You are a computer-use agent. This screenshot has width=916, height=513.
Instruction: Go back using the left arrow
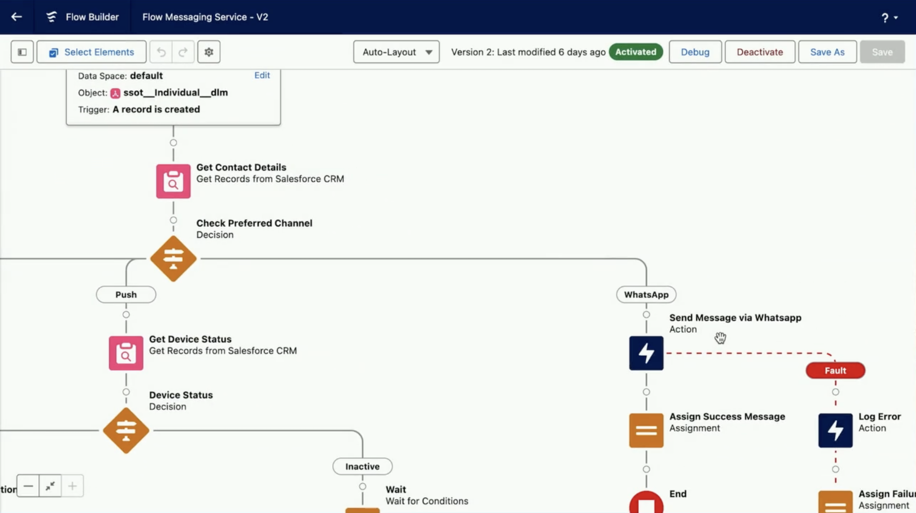(17, 17)
